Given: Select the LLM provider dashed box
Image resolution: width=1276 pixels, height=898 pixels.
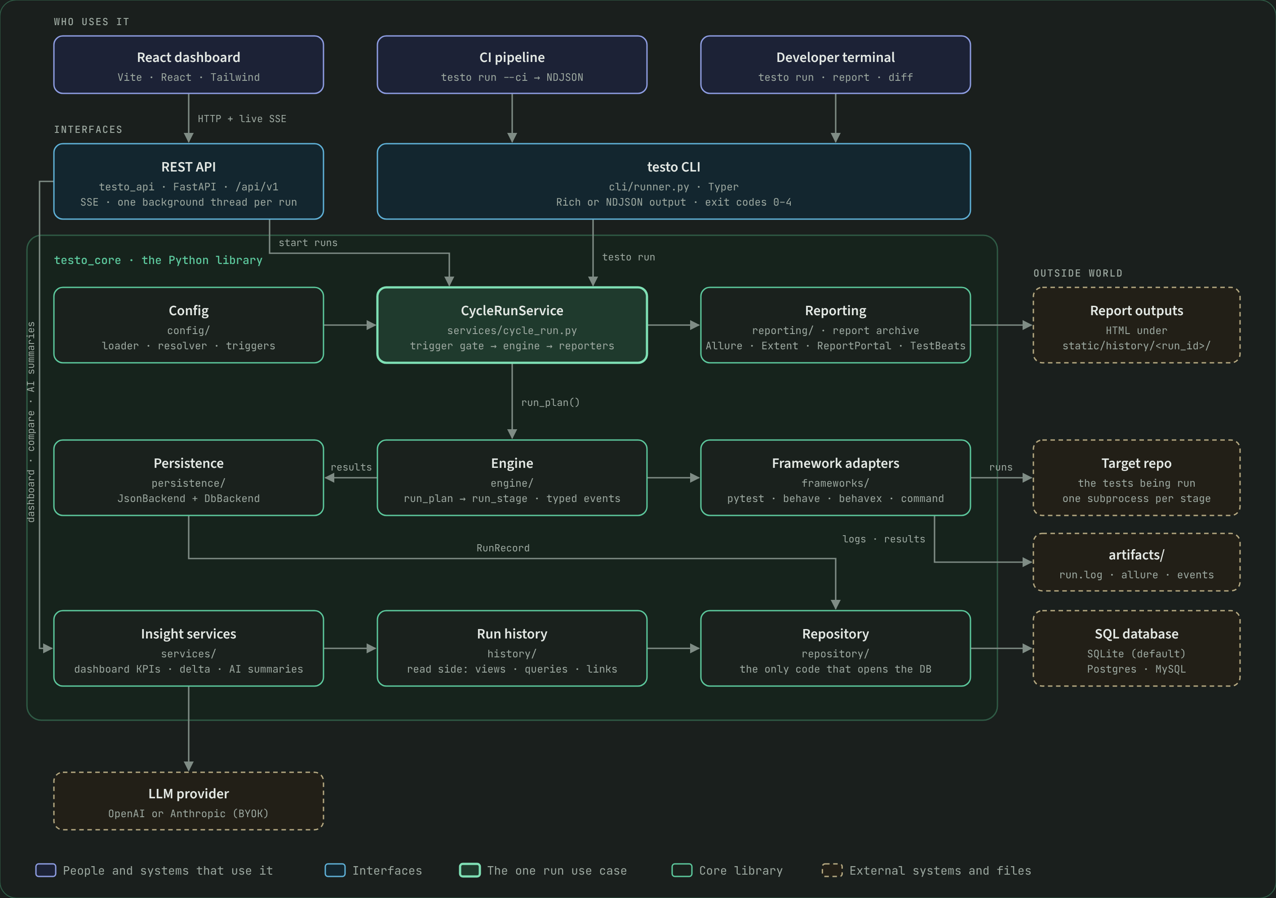Looking at the screenshot, I should [188, 801].
